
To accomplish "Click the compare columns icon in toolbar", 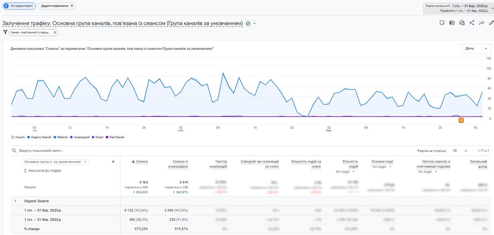I will click(x=452, y=23).
